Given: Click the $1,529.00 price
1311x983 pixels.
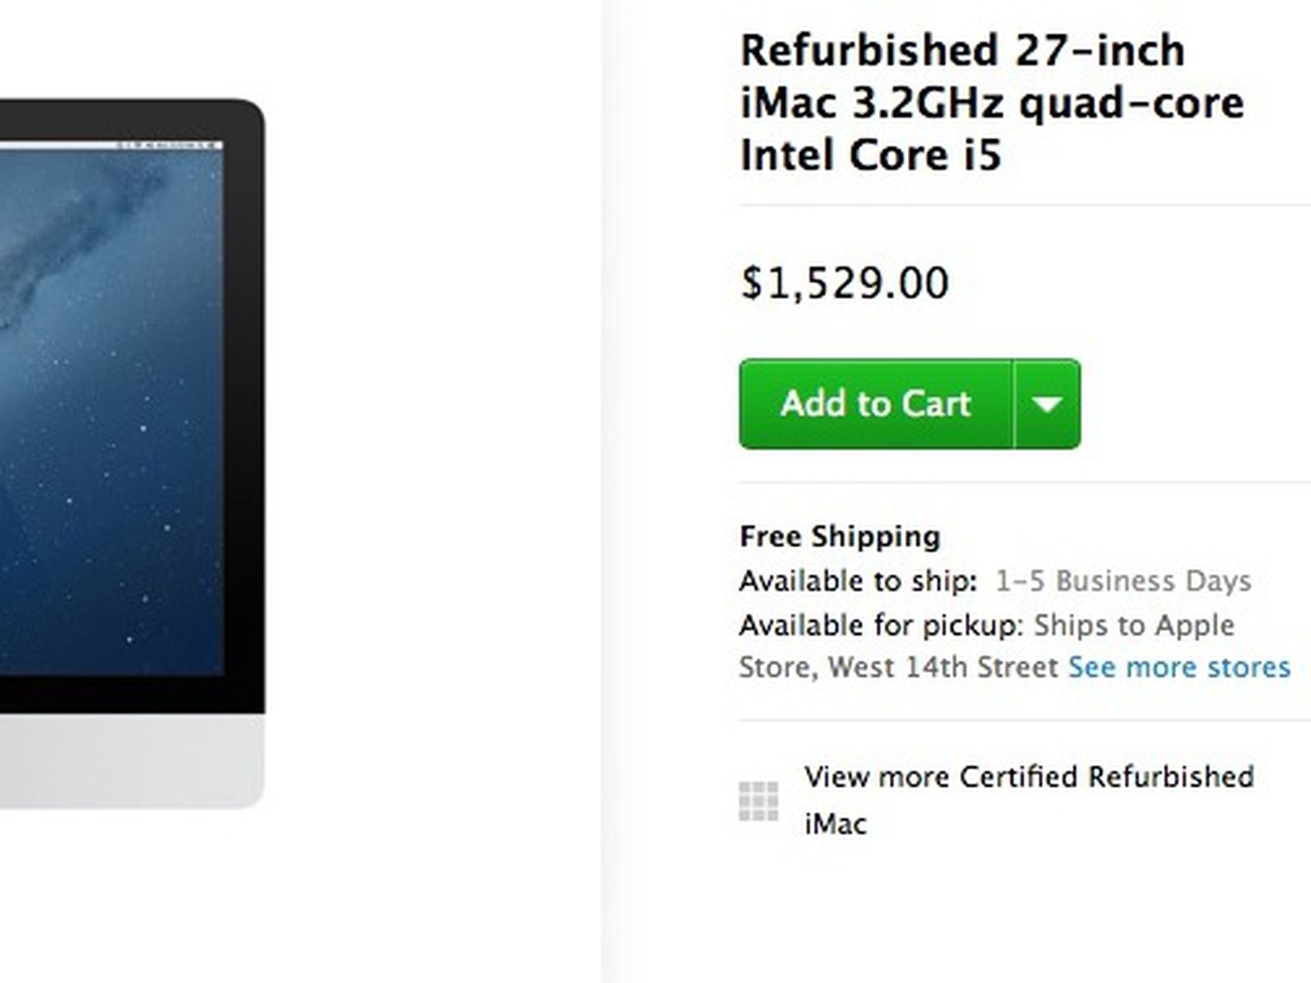Looking at the screenshot, I should point(844,283).
